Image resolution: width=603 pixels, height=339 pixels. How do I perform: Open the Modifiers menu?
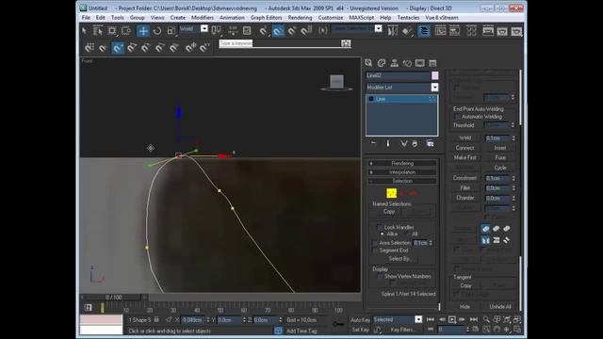(x=203, y=18)
